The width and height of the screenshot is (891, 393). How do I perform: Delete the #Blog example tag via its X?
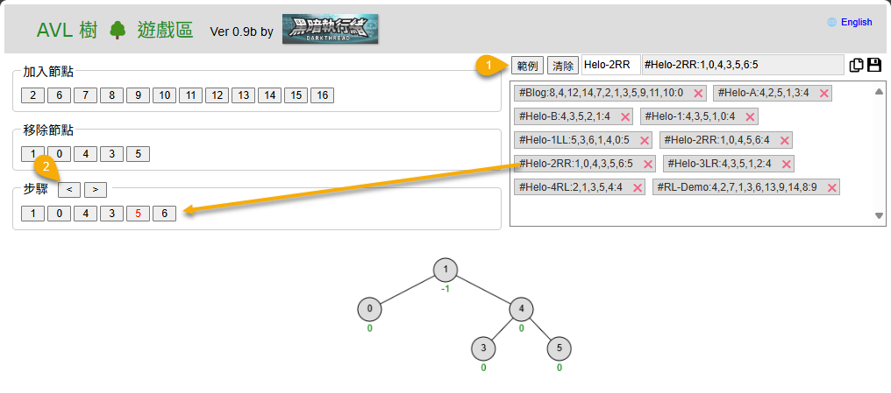[698, 93]
